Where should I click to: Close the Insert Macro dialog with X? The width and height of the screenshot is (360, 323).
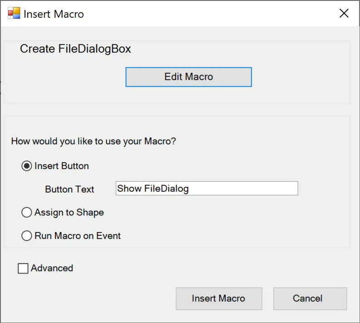[x=344, y=13]
